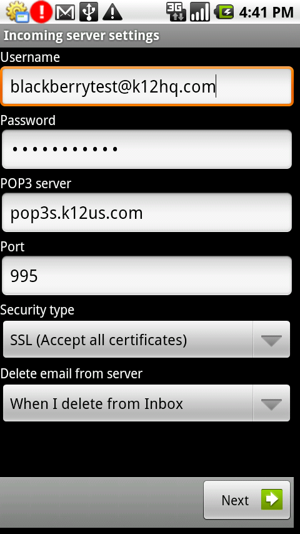Image resolution: width=300 pixels, height=534 pixels.
Task: Tap the battery charging icon
Action: coord(224,13)
